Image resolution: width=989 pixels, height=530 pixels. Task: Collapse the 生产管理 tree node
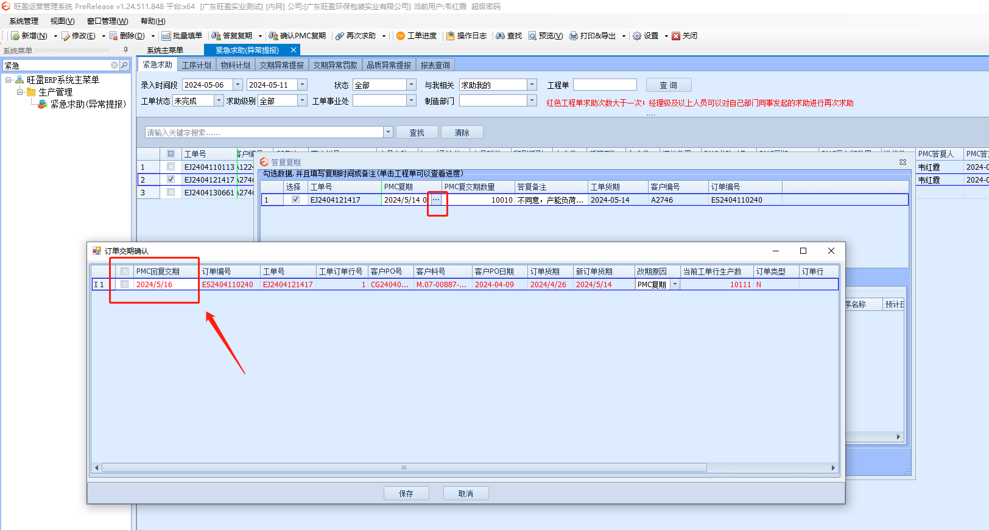click(x=20, y=92)
